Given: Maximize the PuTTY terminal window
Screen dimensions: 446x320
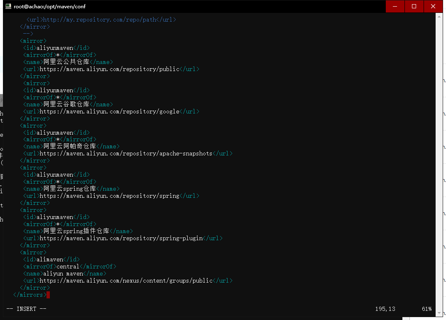Looking at the screenshot, I should 414,6.
